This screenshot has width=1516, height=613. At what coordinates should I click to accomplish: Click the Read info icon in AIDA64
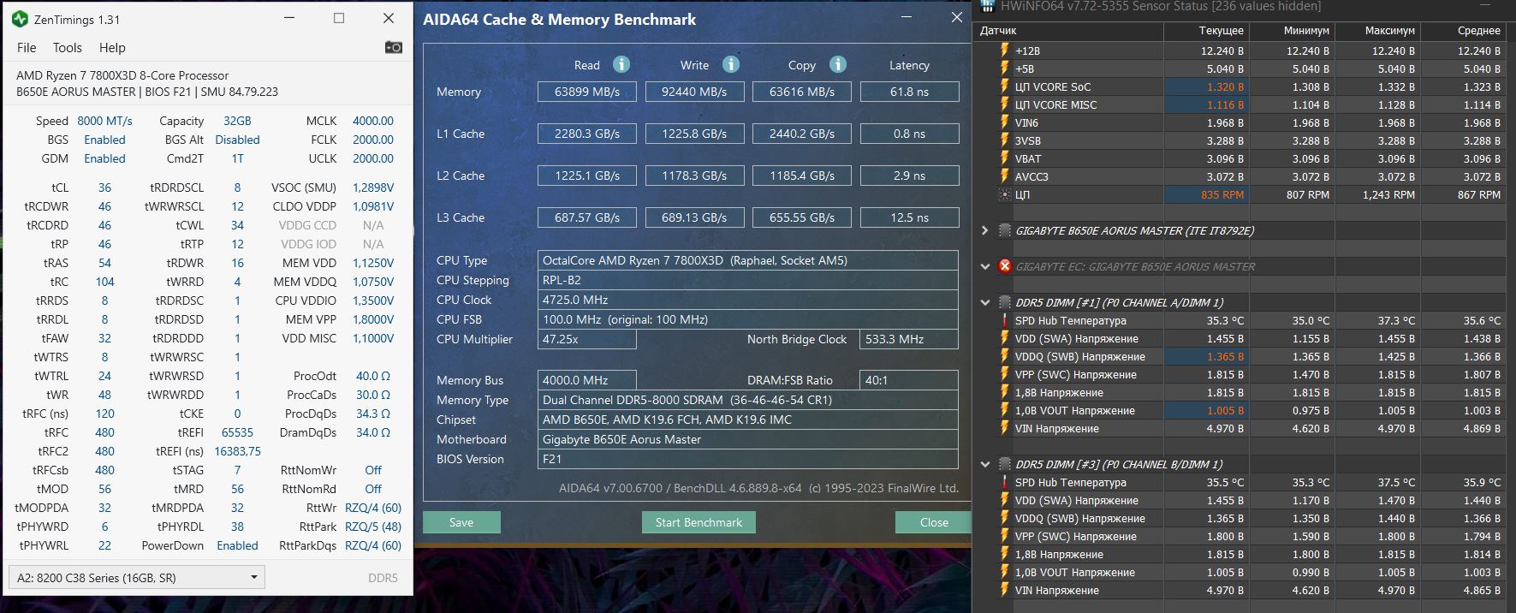(x=621, y=64)
